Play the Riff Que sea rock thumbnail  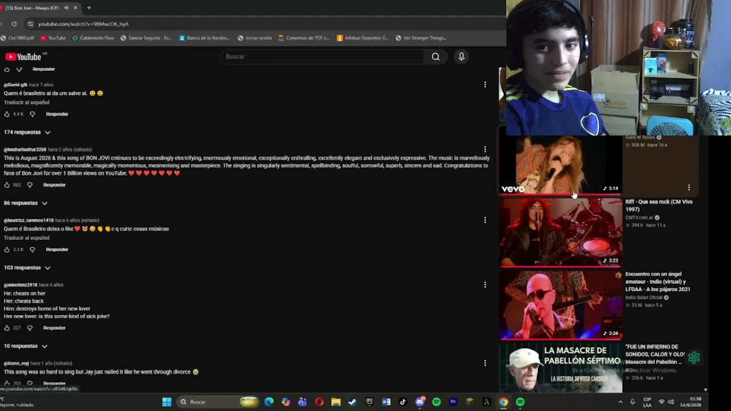(x=561, y=232)
